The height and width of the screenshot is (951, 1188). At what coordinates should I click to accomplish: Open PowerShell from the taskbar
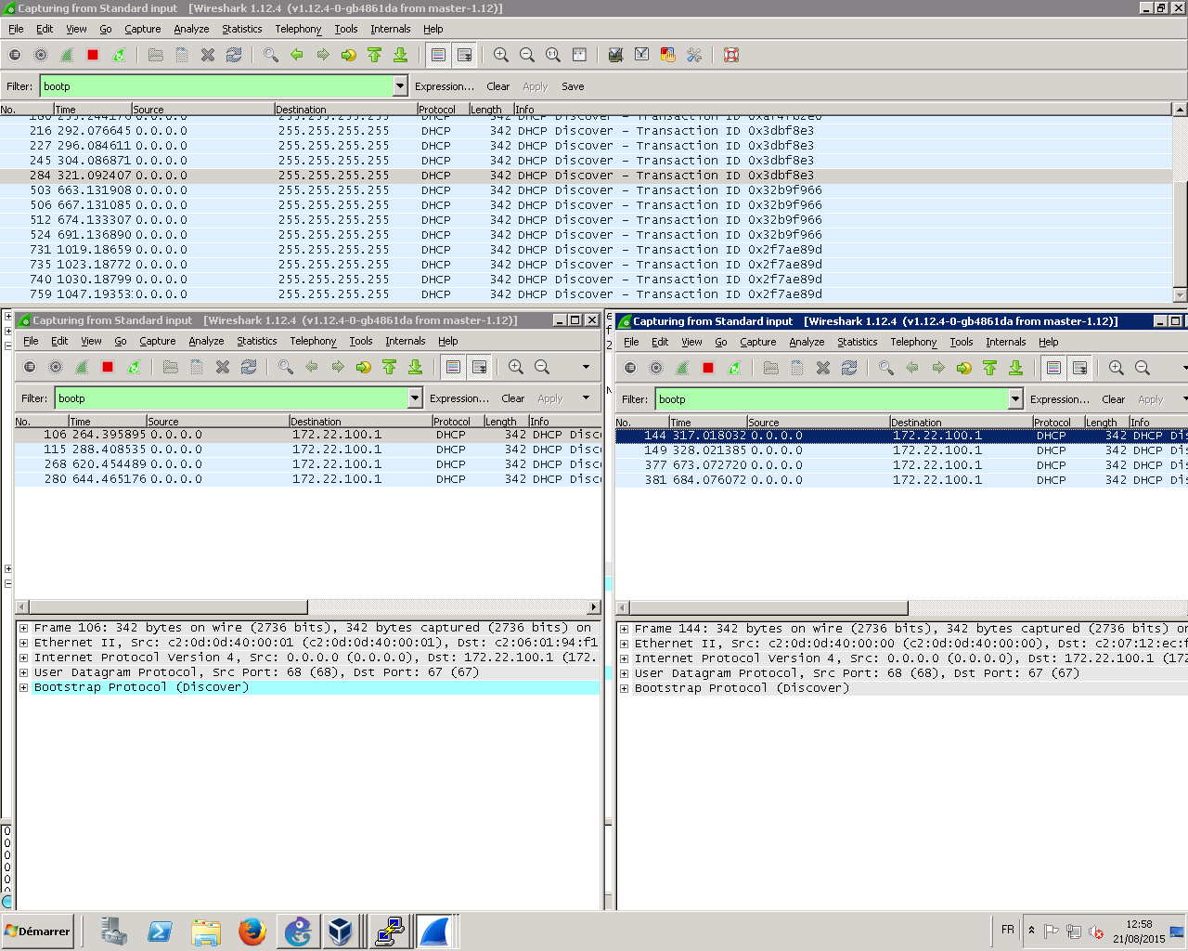tap(160, 931)
